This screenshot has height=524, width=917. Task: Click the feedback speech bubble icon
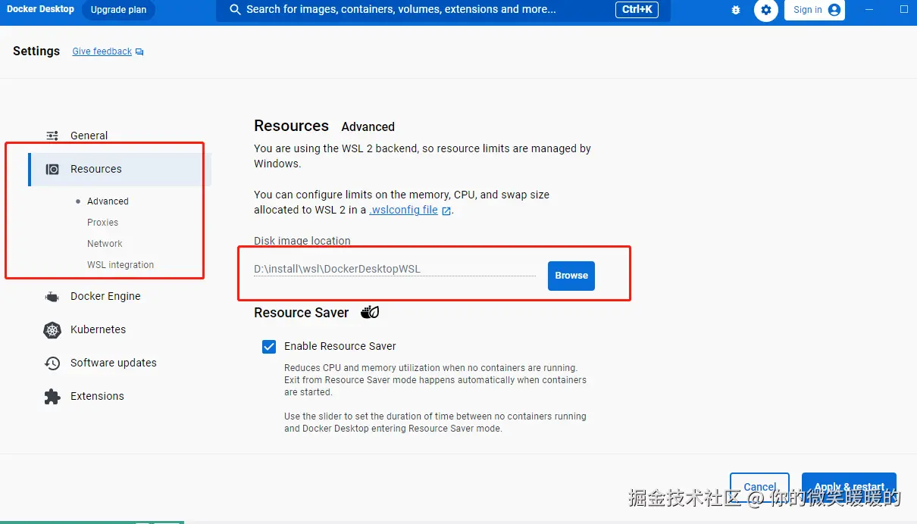pyautogui.click(x=139, y=52)
